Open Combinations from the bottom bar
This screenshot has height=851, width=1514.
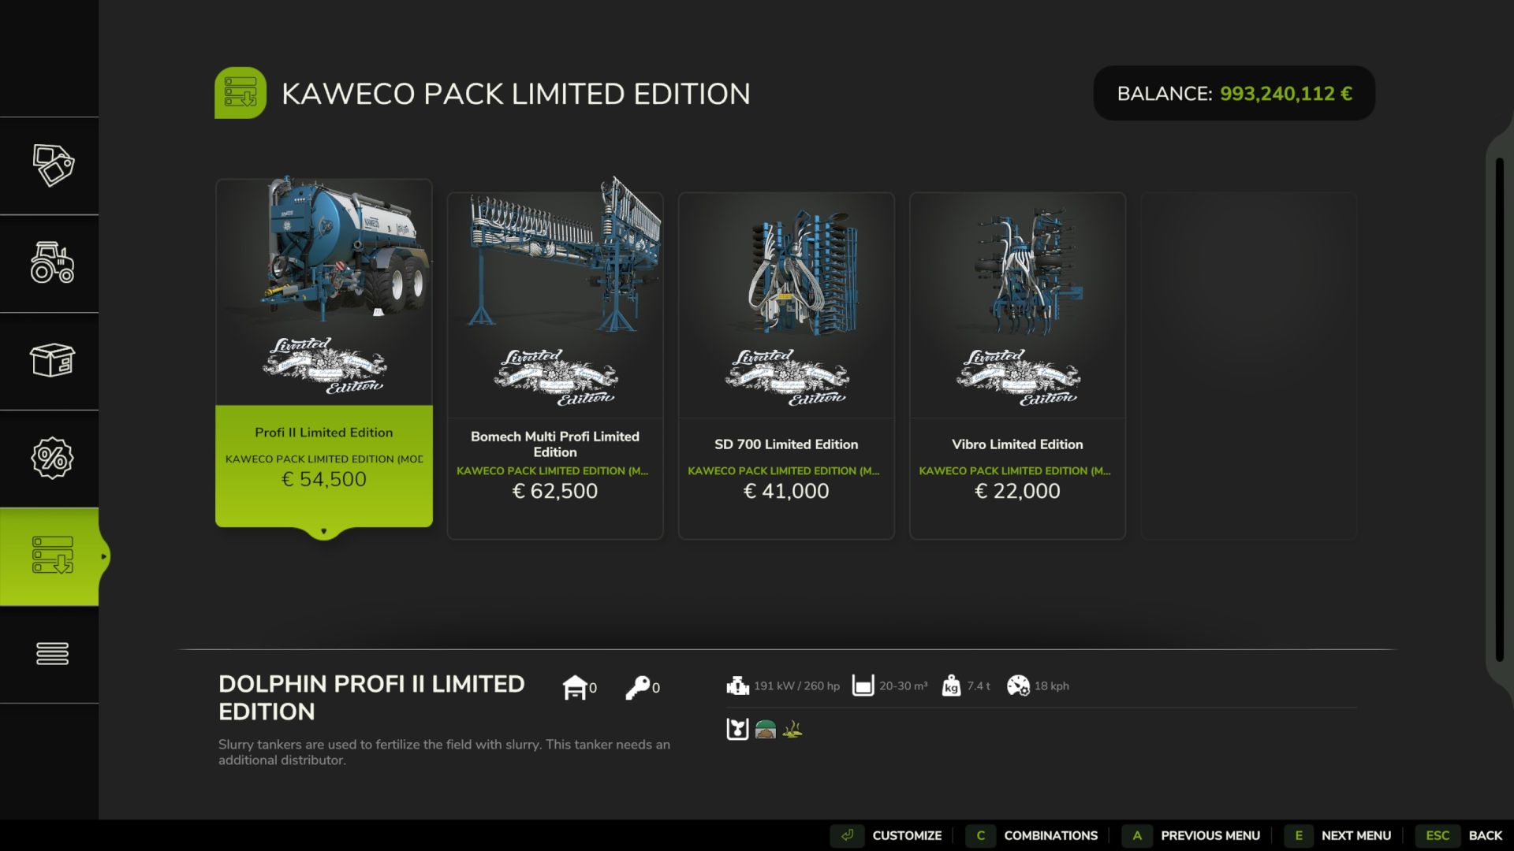(x=1033, y=835)
